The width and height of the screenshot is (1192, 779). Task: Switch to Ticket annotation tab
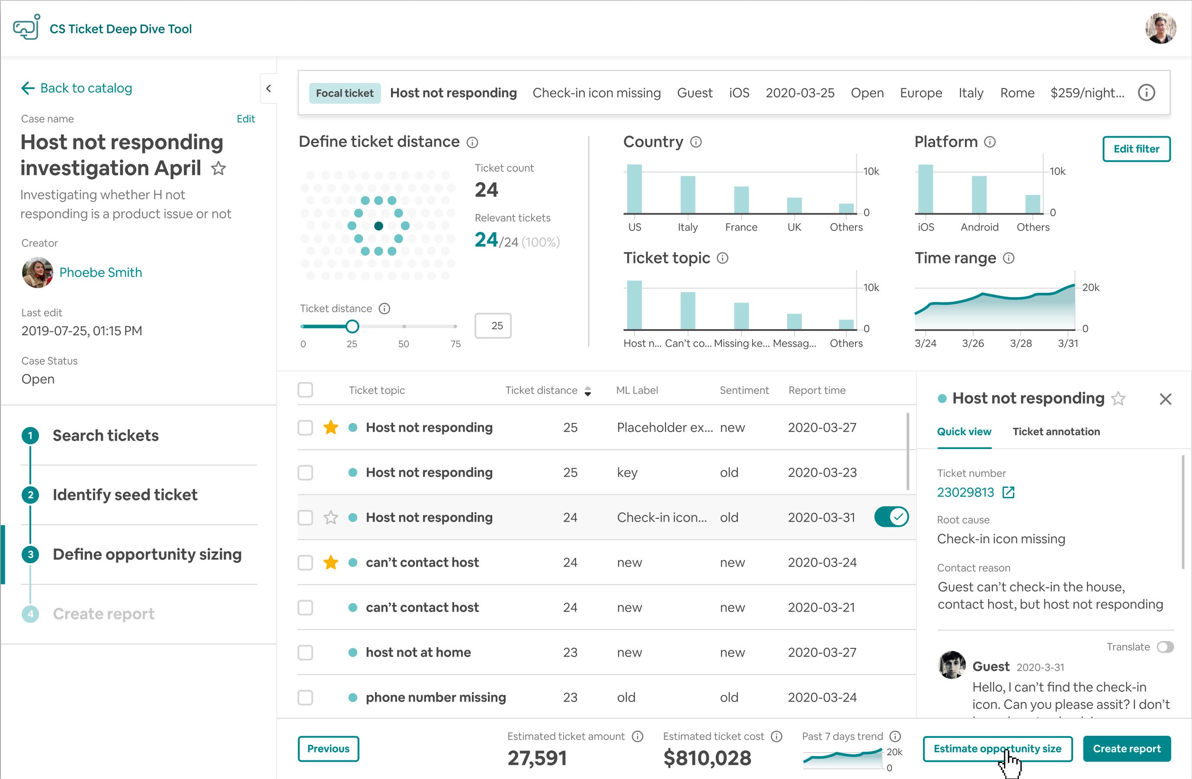pos(1056,432)
